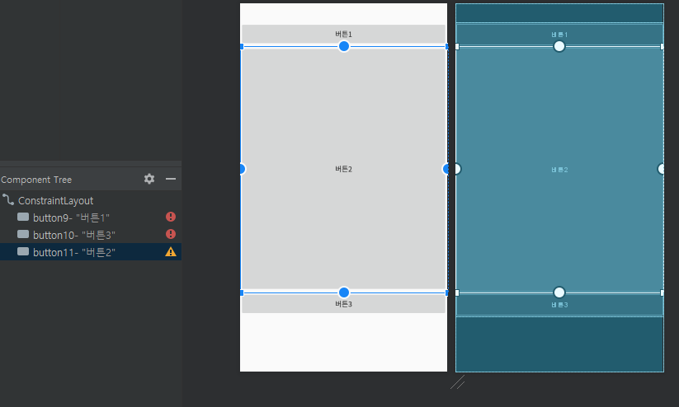The width and height of the screenshot is (679, 407).
Task: Select 버튼2 in the blueprint view
Action: coord(559,170)
